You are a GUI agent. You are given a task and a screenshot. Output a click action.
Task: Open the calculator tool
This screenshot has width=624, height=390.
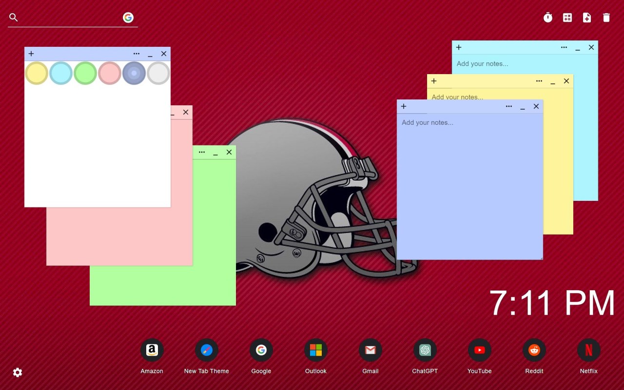567,18
